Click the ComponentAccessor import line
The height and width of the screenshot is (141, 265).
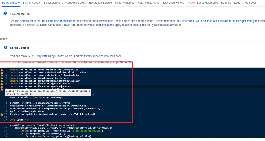pyautogui.click(x=45, y=81)
